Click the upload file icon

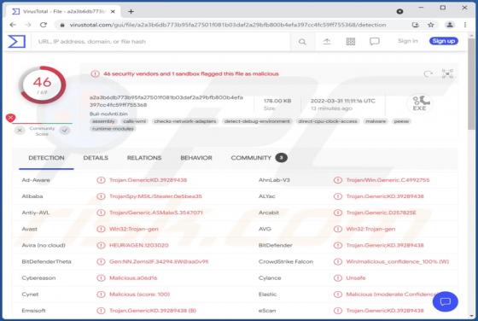pyautogui.click(x=327, y=41)
